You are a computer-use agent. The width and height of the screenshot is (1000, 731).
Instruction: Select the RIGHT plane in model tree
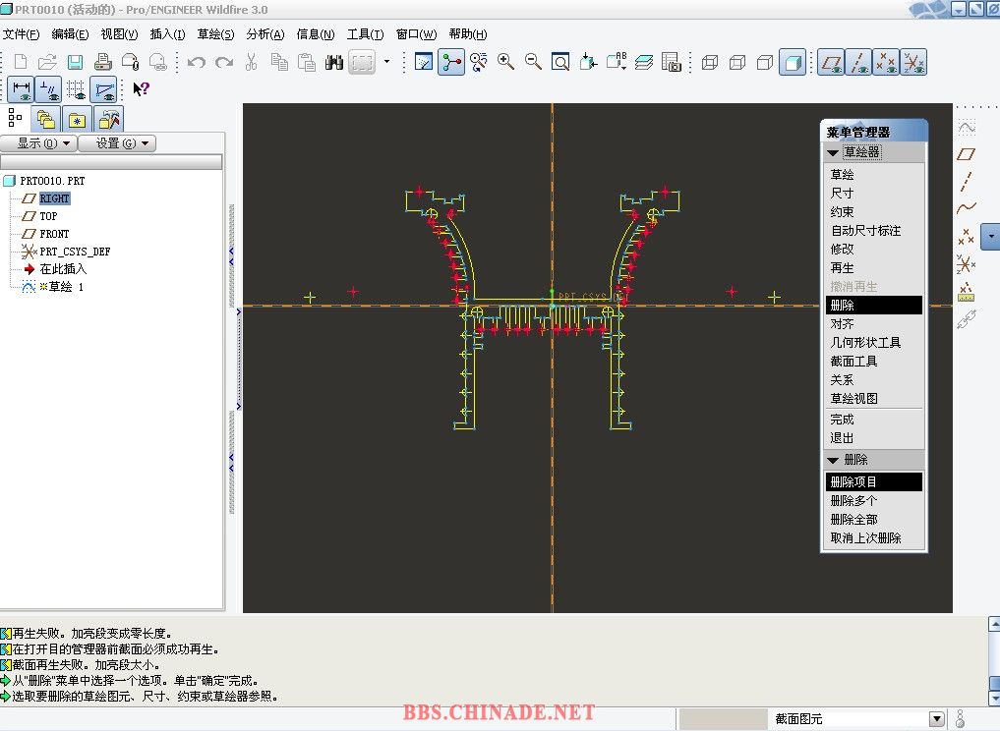click(x=54, y=198)
